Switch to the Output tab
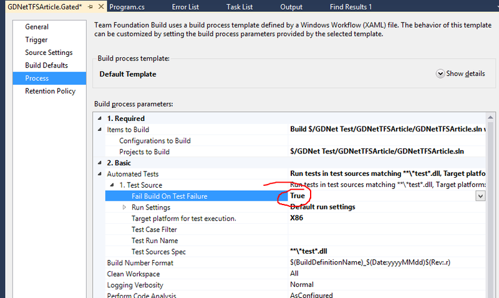Screen dimensions: 499x298 (x=291, y=7)
